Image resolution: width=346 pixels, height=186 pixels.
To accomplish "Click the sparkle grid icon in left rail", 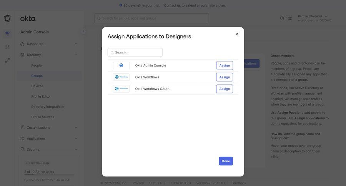I will (x=7, y=47).
